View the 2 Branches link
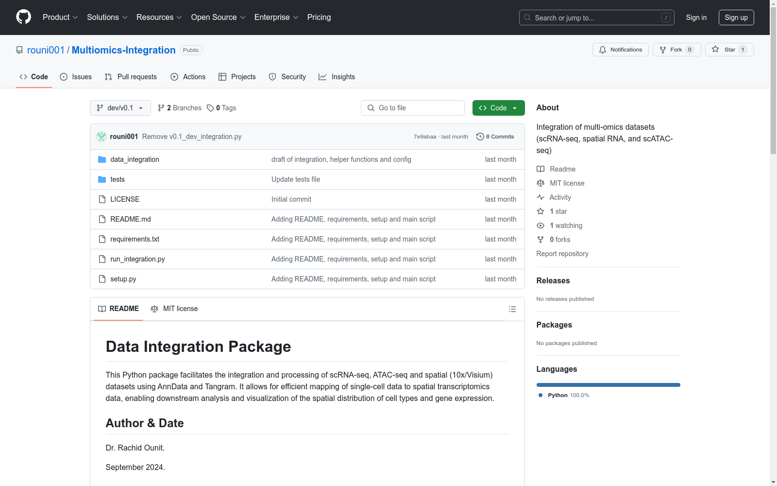Image resolution: width=777 pixels, height=486 pixels. click(x=180, y=108)
